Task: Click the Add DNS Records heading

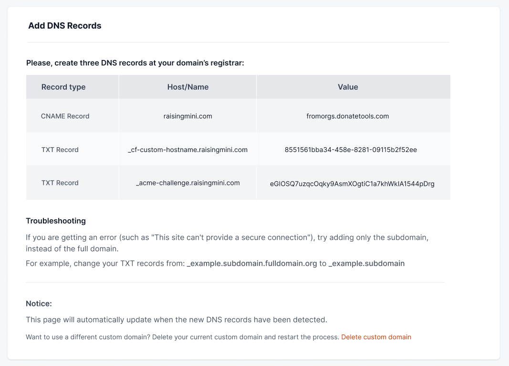Action: (x=65, y=26)
